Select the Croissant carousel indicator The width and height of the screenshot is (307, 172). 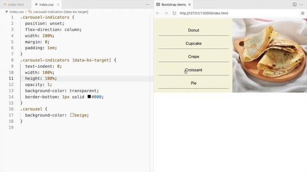[x=193, y=70]
